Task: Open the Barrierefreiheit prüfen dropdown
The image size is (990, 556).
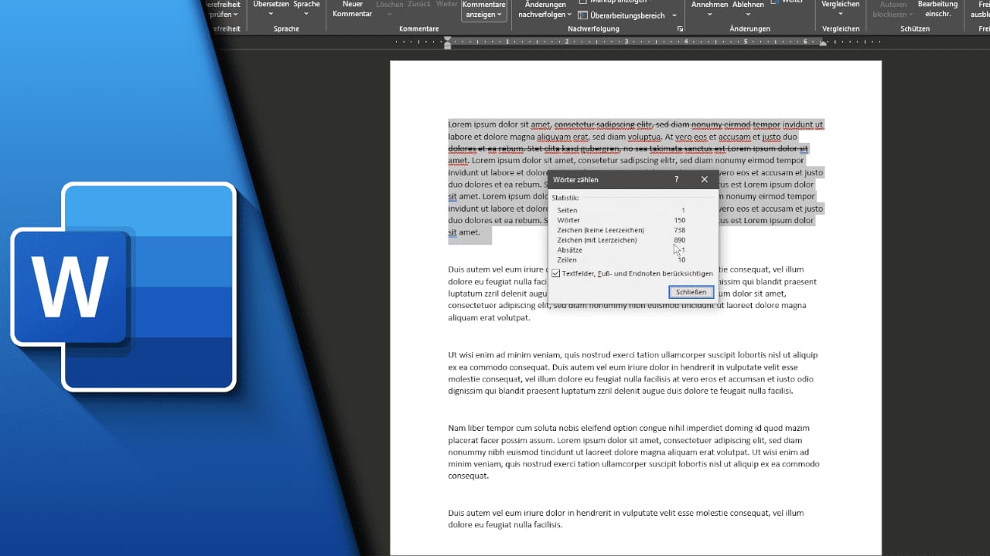Action: [224, 8]
